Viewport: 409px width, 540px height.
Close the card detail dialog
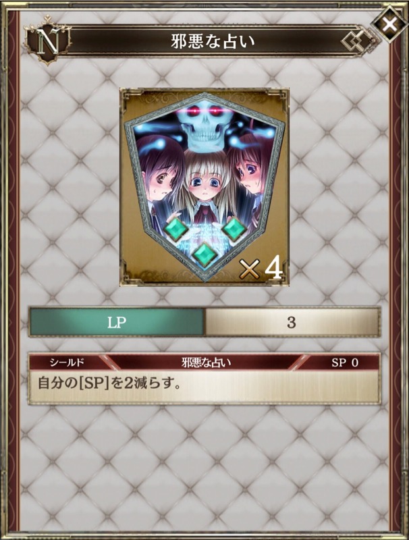[389, 24]
